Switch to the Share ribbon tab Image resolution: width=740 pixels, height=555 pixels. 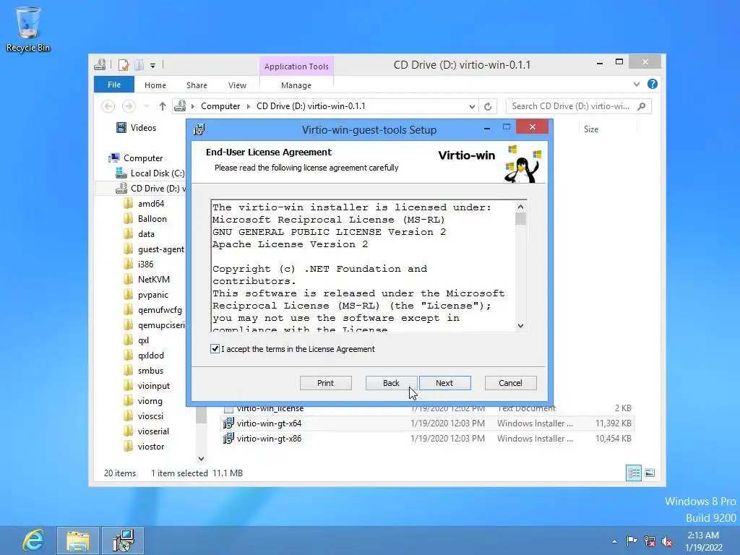coord(197,85)
